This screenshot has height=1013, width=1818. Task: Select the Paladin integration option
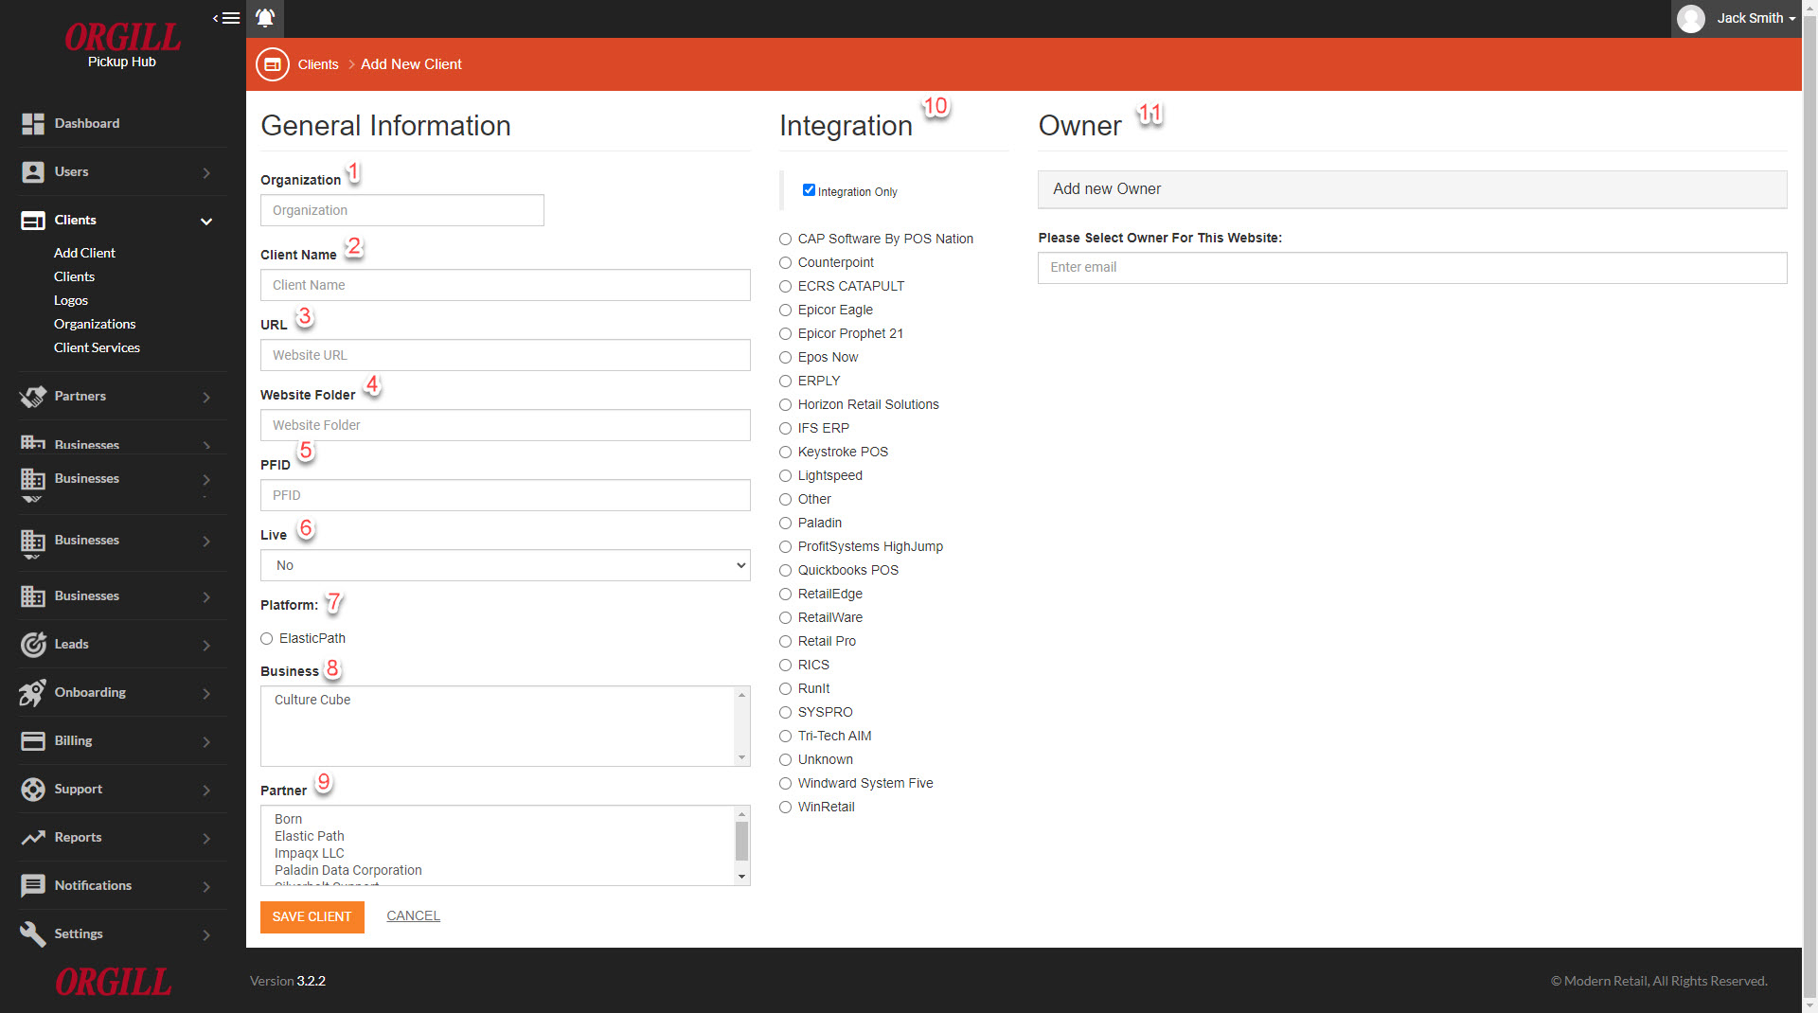click(x=785, y=524)
